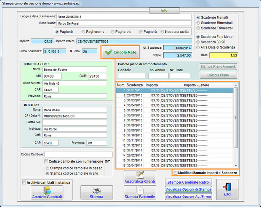Click the CF / Data N. field
This screenshot has height=208, width=261.
pyautogui.click(x=75, y=116)
